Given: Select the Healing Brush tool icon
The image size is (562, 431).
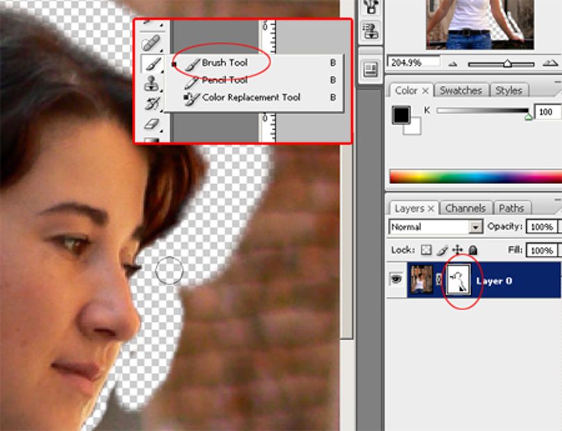Looking at the screenshot, I should pyautogui.click(x=151, y=44).
